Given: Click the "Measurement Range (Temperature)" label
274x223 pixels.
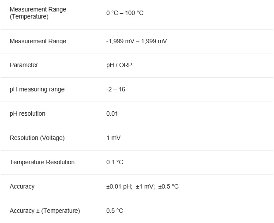Looking at the screenshot, I should 38,13.
